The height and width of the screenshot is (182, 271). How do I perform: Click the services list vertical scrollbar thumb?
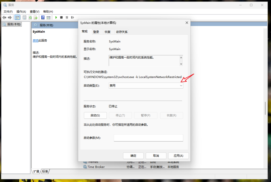point(265,108)
